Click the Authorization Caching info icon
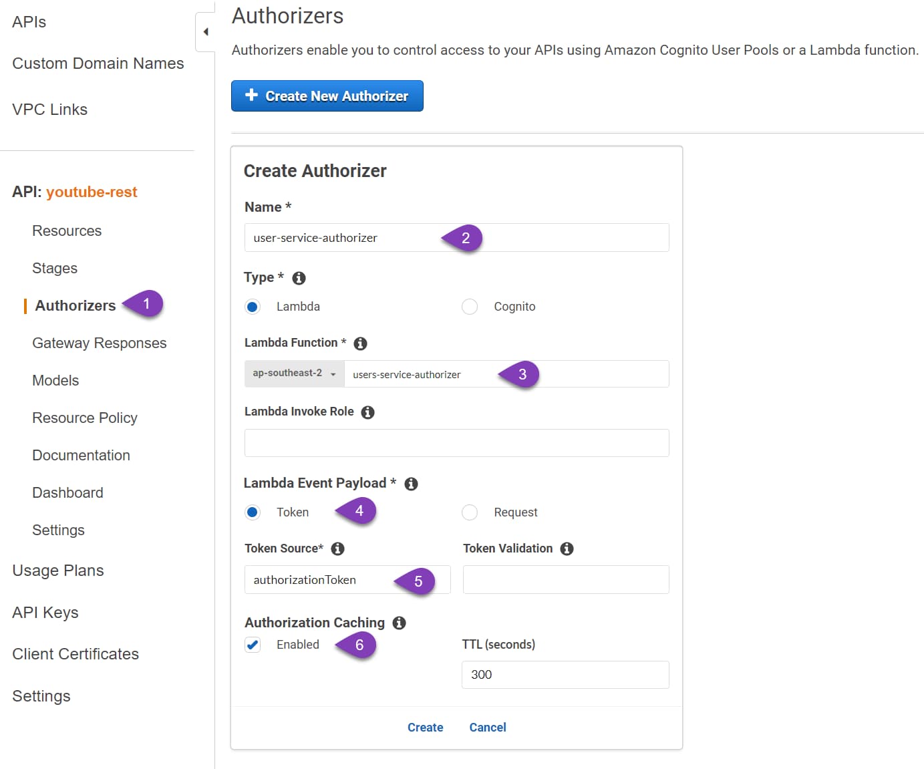The image size is (924, 769). click(x=400, y=623)
